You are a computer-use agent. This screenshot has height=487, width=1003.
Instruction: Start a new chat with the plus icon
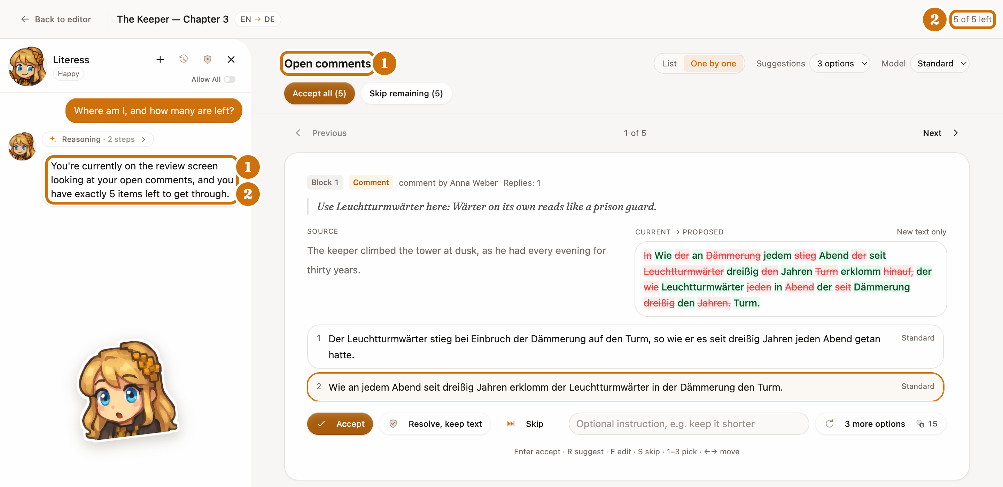[x=160, y=59]
